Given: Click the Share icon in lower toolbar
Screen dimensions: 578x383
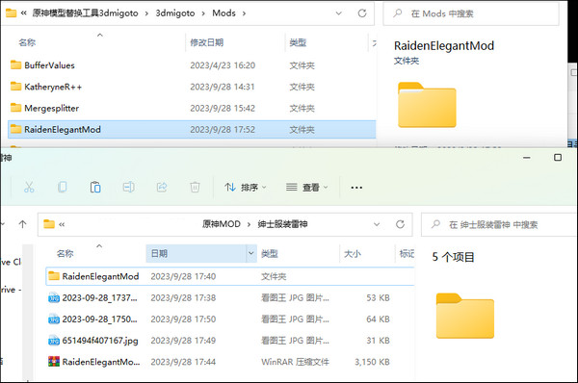Looking at the screenshot, I should tap(162, 187).
